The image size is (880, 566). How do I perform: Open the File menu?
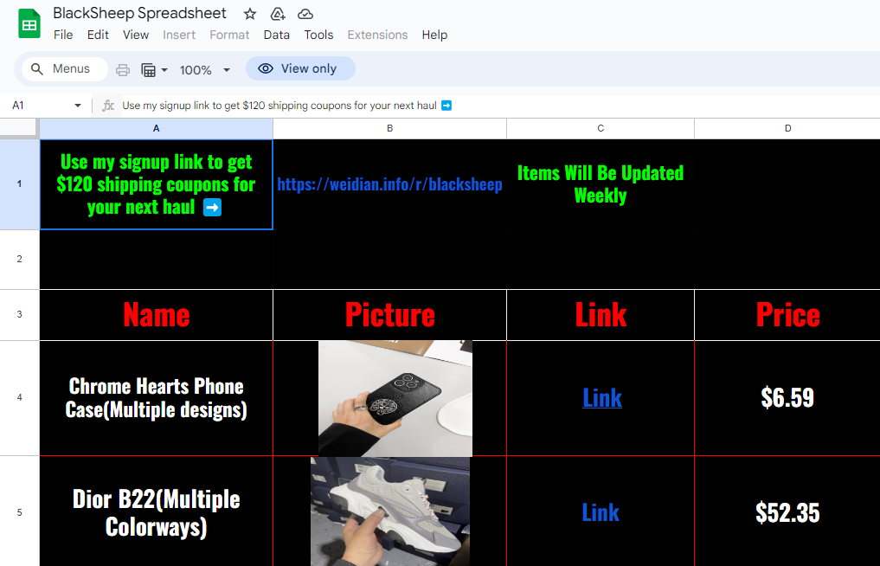pyautogui.click(x=63, y=35)
